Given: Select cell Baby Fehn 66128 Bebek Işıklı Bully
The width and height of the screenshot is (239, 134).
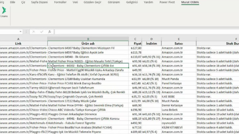Looking at the screenshot, I should (x=88, y=92).
